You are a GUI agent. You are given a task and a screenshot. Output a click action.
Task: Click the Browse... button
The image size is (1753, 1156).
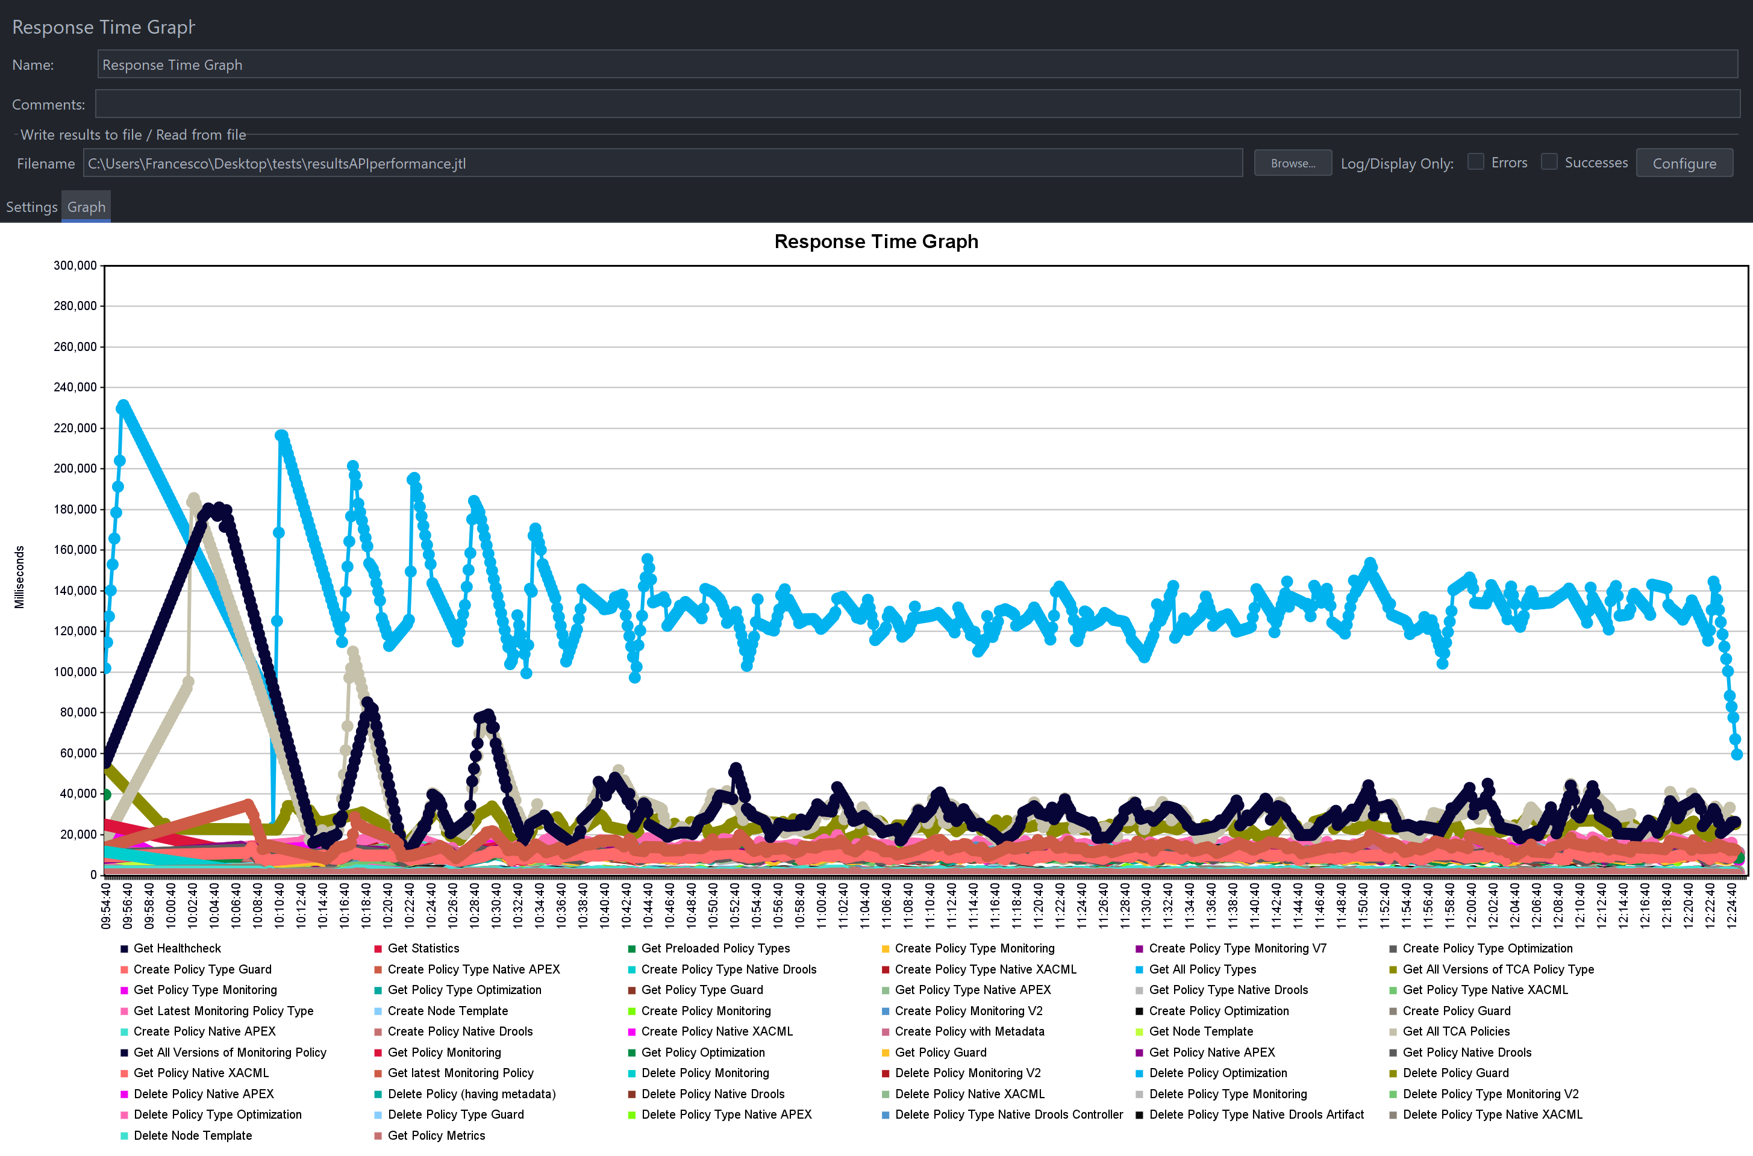coord(1292,163)
